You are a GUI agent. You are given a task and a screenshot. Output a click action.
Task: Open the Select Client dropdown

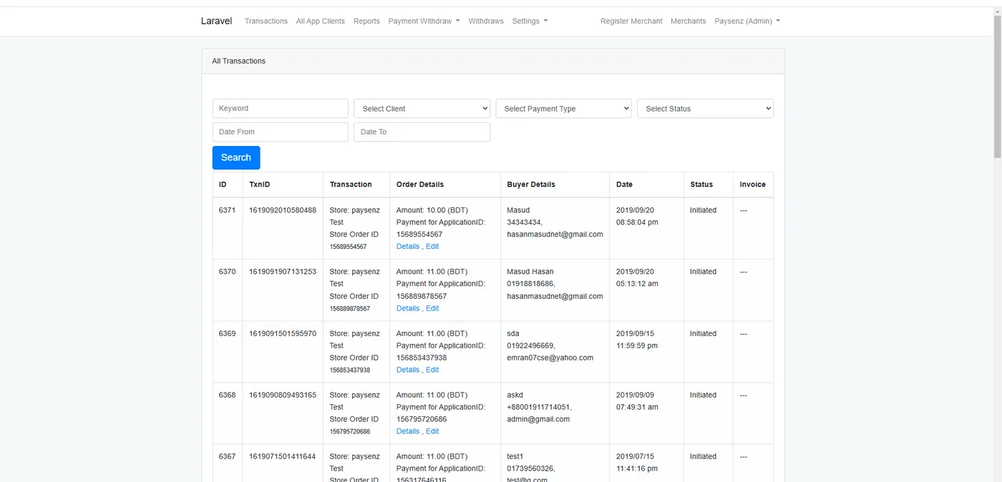click(x=422, y=109)
